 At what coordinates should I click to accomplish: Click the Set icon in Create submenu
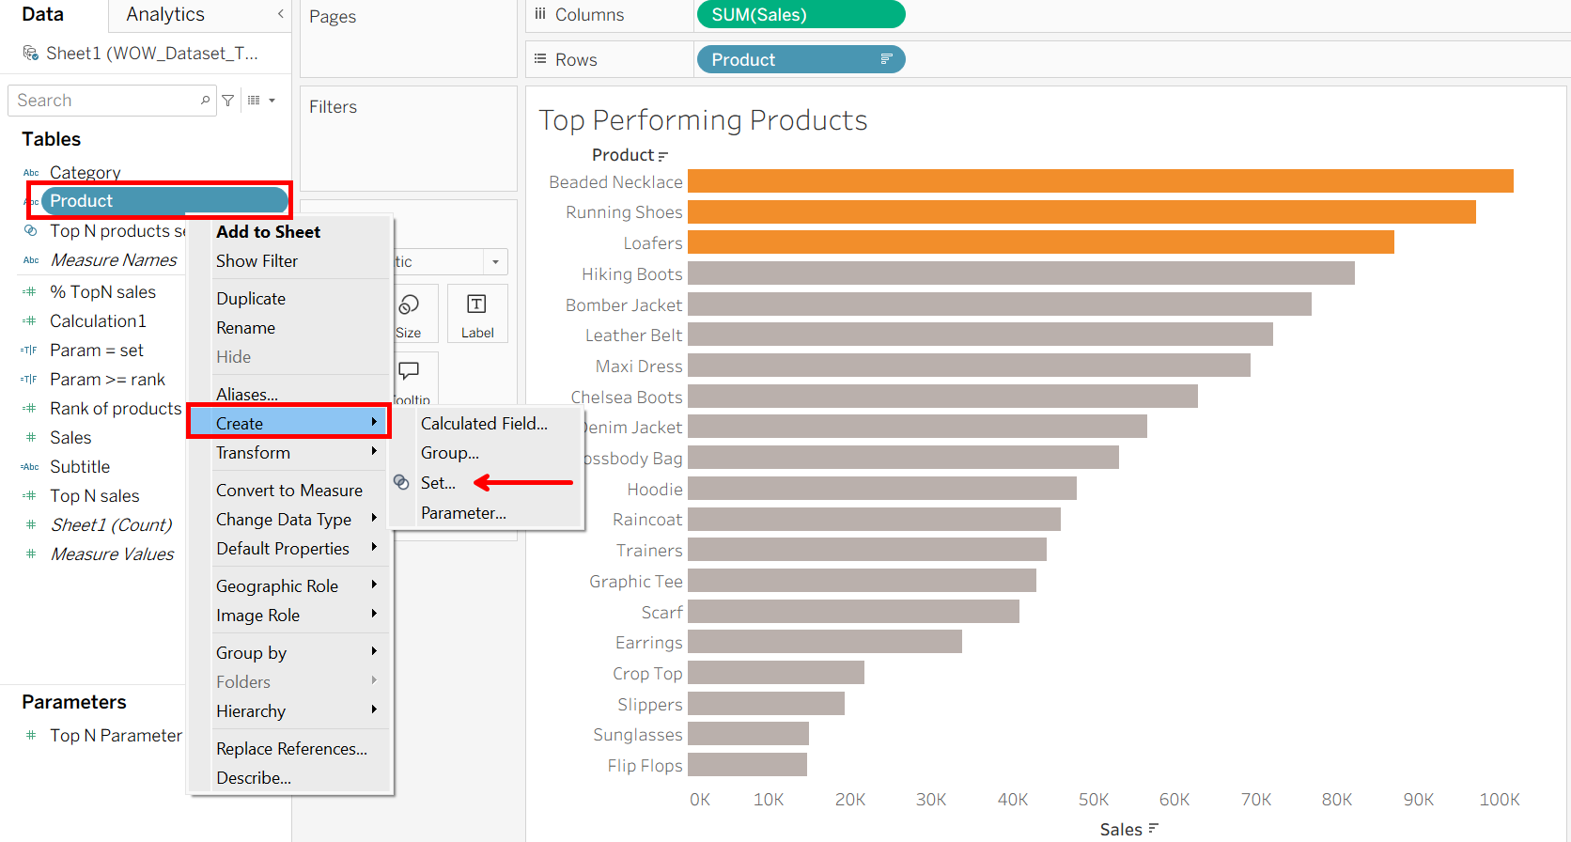[401, 482]
